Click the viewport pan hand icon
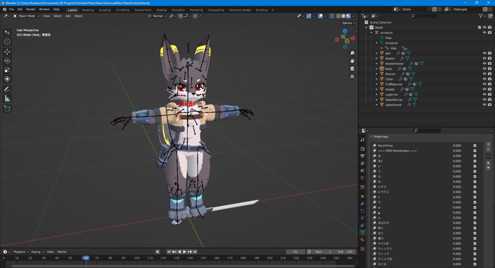495x268 pixels. (x=352, y=61)
